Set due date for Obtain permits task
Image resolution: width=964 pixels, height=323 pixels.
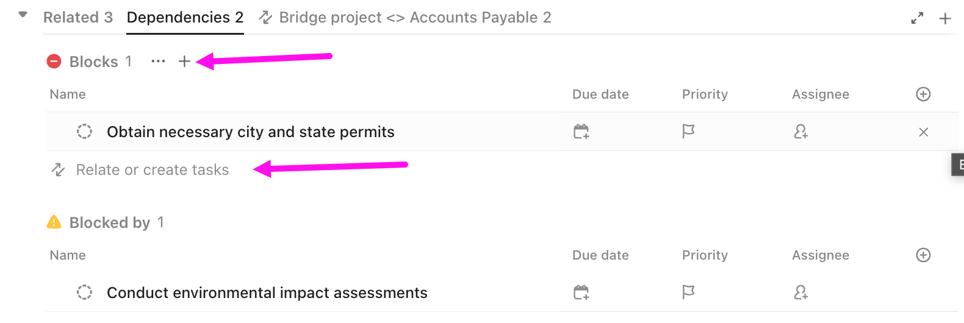coord(581,132)
